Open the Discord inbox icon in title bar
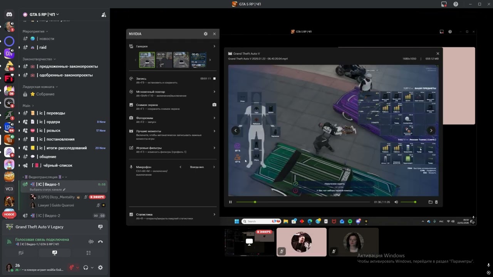The height and width of the screenshot is (277, 493). (444, 4)
